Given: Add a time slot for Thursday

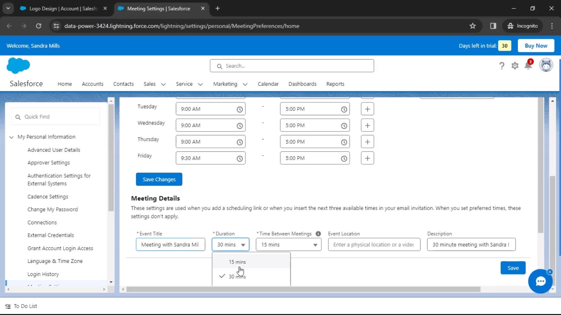Looking at the screenshot, I should 367,142.
